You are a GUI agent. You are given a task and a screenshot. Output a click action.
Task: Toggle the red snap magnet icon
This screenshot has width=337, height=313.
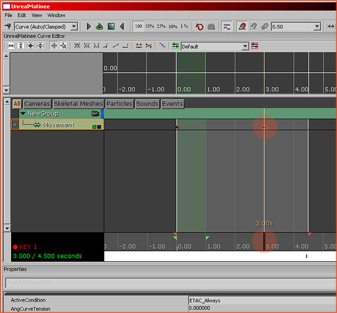coord(242,26)
